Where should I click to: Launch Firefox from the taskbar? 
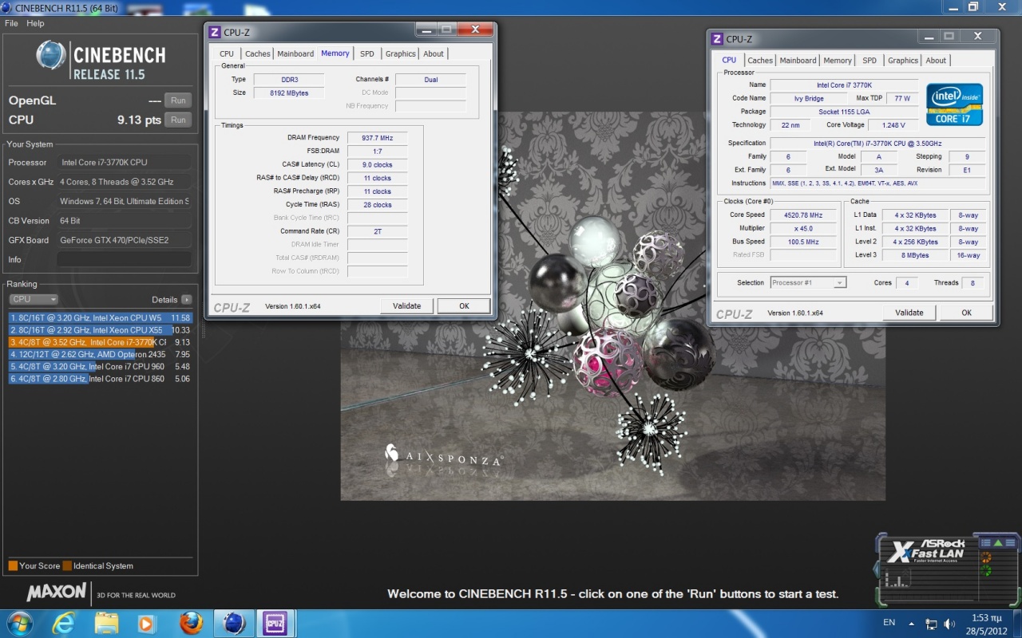pos(191,623)
